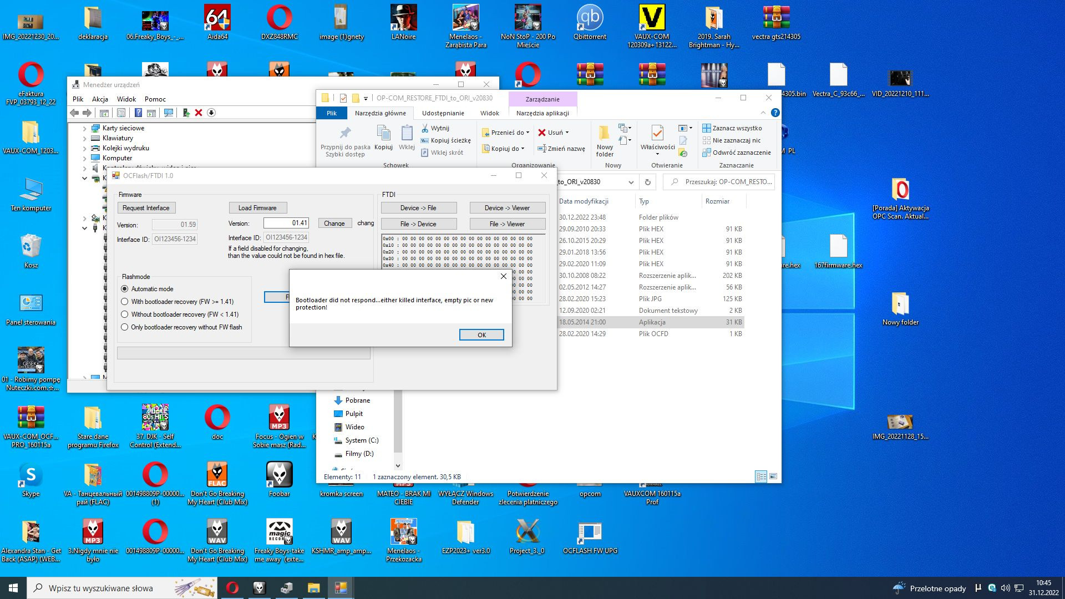The height and width of the screenshot is (599, 1065).
Task: Expand Karty sieciowe tree node
Action: (84, 128)
